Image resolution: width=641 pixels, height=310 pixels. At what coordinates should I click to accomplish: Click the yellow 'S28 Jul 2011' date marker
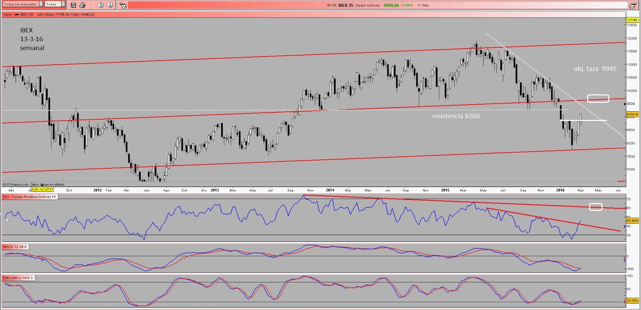pyautogui.click(x=42, y=189)
